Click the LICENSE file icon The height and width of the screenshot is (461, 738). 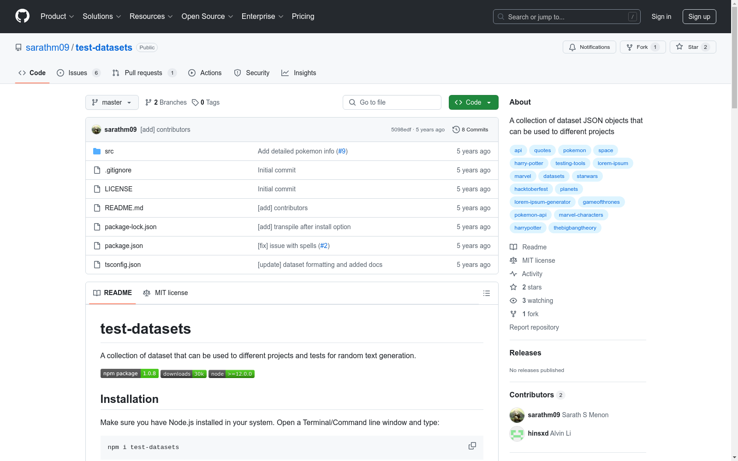coord(97,189)
